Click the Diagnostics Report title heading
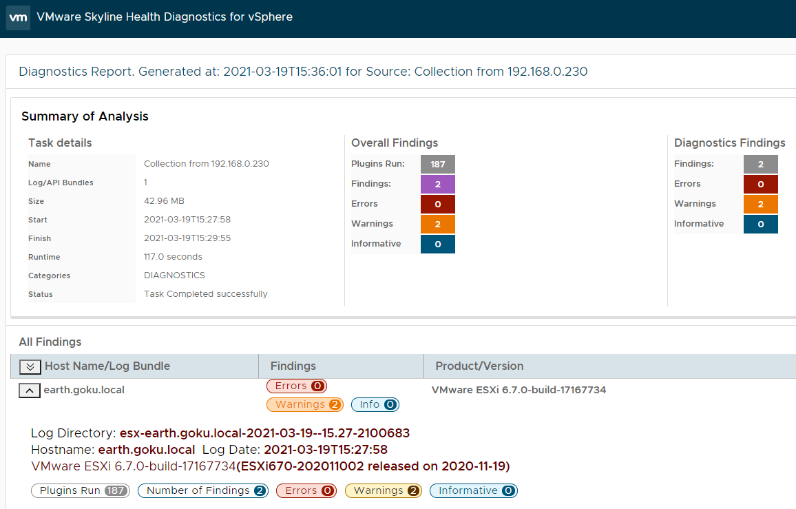 (x=303, y=72)
